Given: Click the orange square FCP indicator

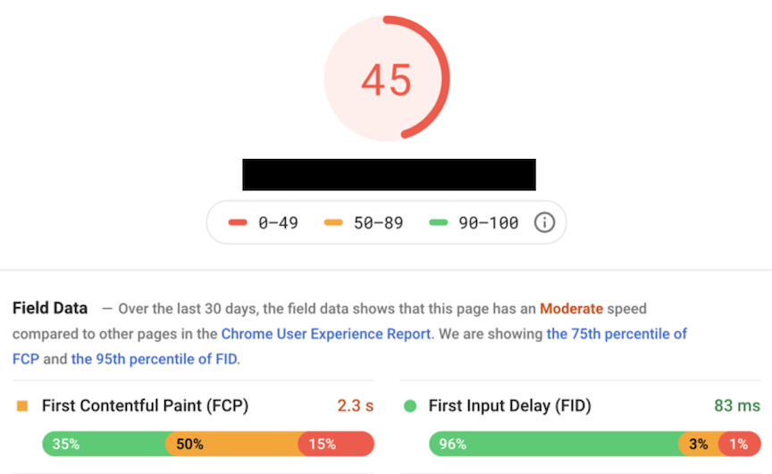Looking at the screenshot, I should click(22, 406).
